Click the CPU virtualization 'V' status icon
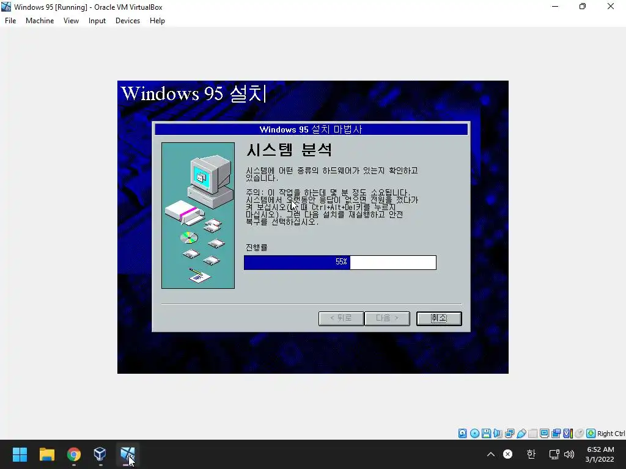626x469 pixels. point(568,434)
